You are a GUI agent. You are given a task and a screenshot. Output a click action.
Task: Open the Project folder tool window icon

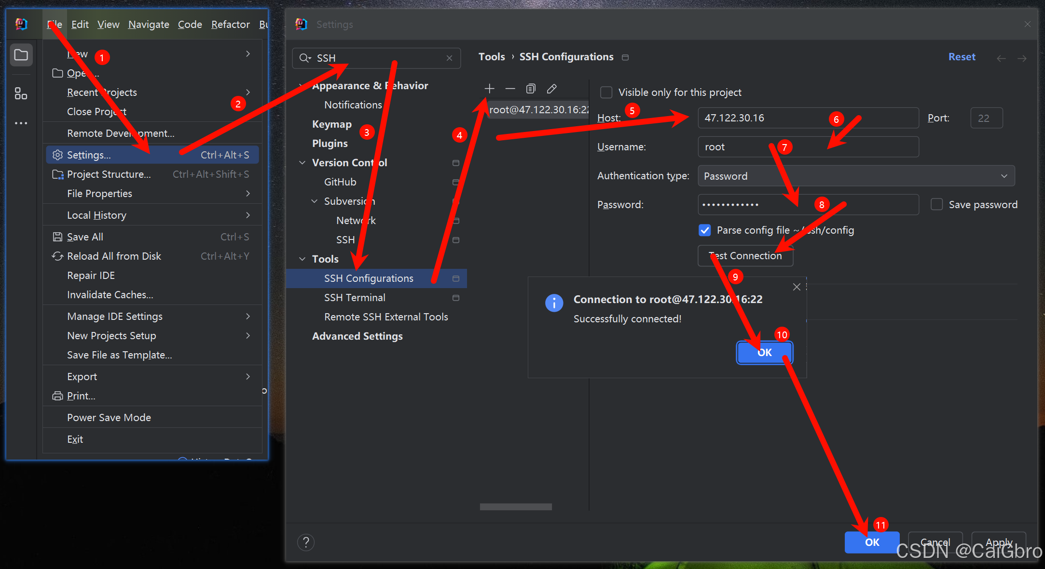21,55
